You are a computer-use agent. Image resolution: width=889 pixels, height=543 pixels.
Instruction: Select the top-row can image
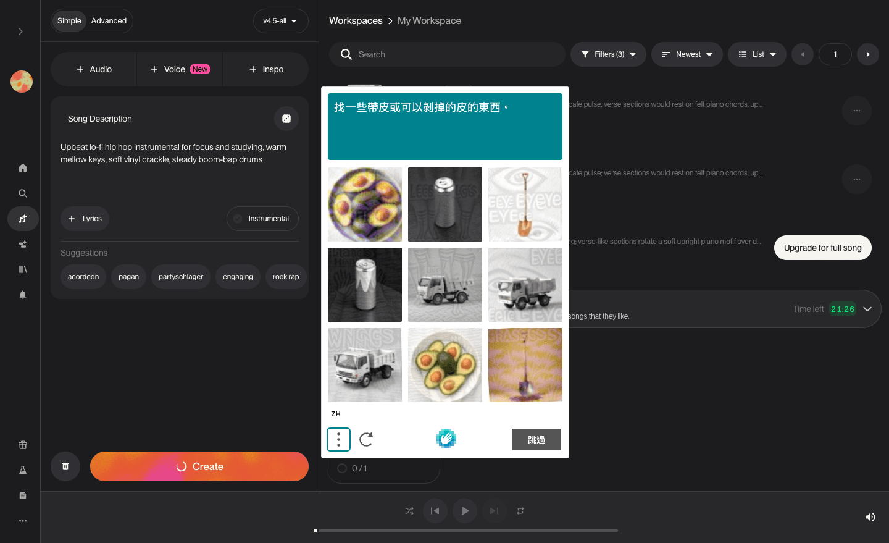(445, 204)
